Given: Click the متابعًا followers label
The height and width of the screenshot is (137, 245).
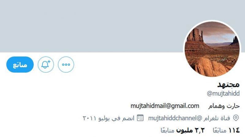Looking at the screenshot, I should click(168, 130).
